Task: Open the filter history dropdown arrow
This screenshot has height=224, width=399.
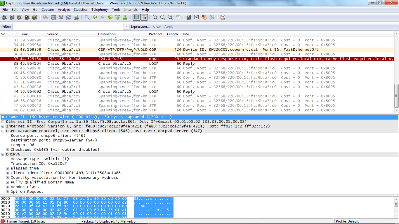Action: (x=126, y=27)
